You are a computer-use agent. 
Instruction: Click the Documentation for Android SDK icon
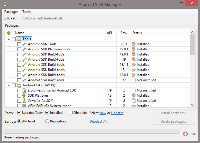[24, 90]
